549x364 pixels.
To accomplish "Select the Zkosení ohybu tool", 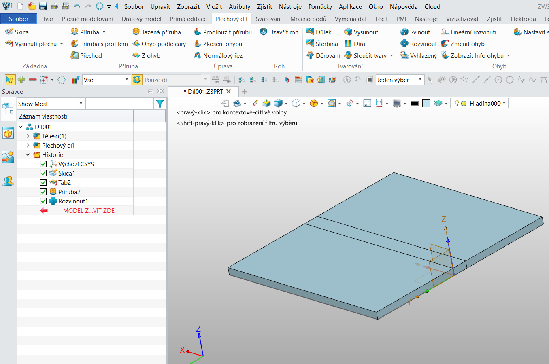I will point(218,44).
